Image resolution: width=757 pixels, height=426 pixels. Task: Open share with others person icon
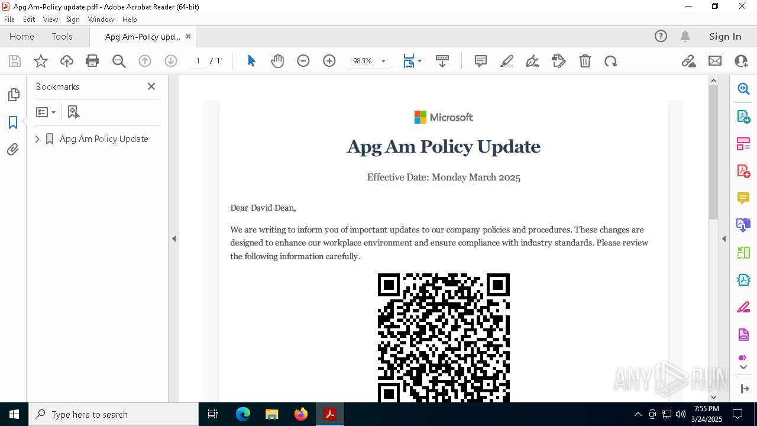(741, 61)
